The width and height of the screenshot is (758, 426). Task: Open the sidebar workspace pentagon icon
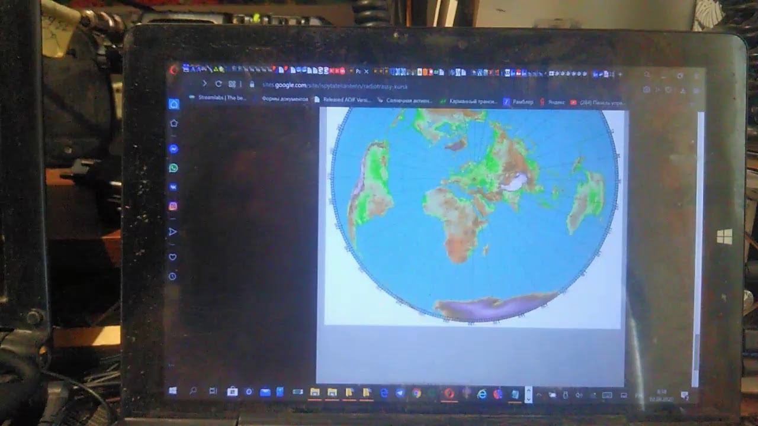tap(174, 124)
